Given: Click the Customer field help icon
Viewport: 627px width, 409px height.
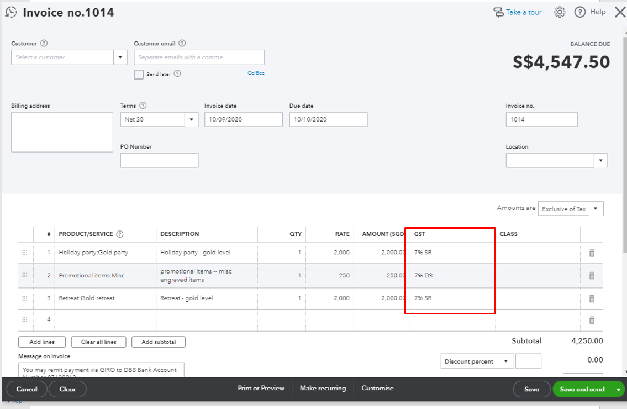Looking at the screenshot, I should (43, 43).
